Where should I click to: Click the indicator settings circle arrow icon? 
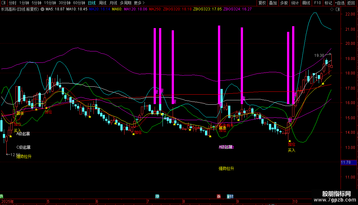(x=42, y=9)
